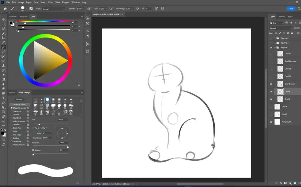Screen dimensions: 301x187
Task: Click the Share button
Action: (291, 9)
